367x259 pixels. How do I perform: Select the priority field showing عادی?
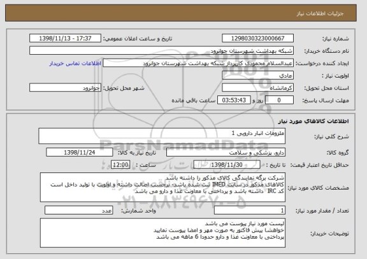257,76
